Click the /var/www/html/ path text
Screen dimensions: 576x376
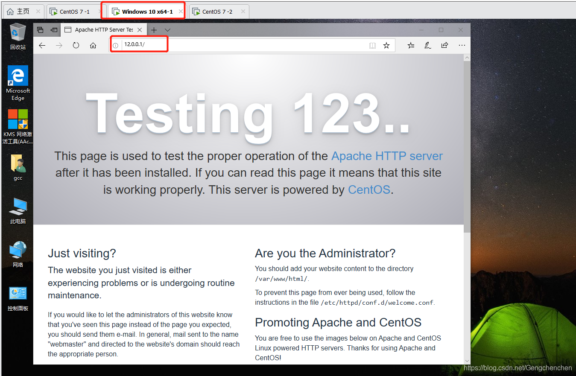[x=281, y=279]
